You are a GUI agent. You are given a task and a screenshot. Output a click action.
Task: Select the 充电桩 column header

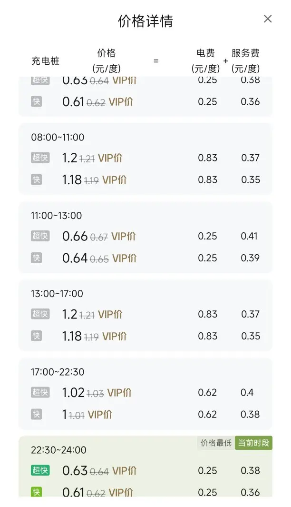point(46,61)
